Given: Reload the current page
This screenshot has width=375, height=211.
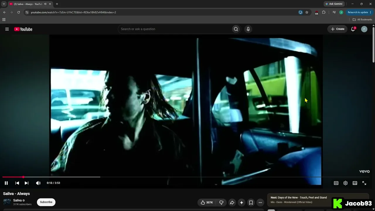Looking at the screenshot, I should (x=18, y=12).
